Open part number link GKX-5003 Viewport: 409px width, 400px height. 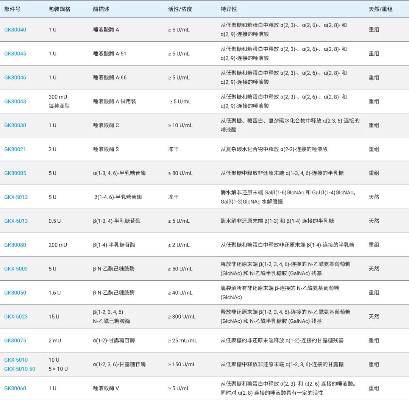[x=16, y=269]
